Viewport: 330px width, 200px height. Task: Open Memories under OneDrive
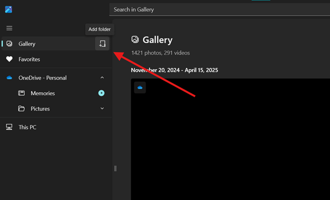click(x=56, y=93)
